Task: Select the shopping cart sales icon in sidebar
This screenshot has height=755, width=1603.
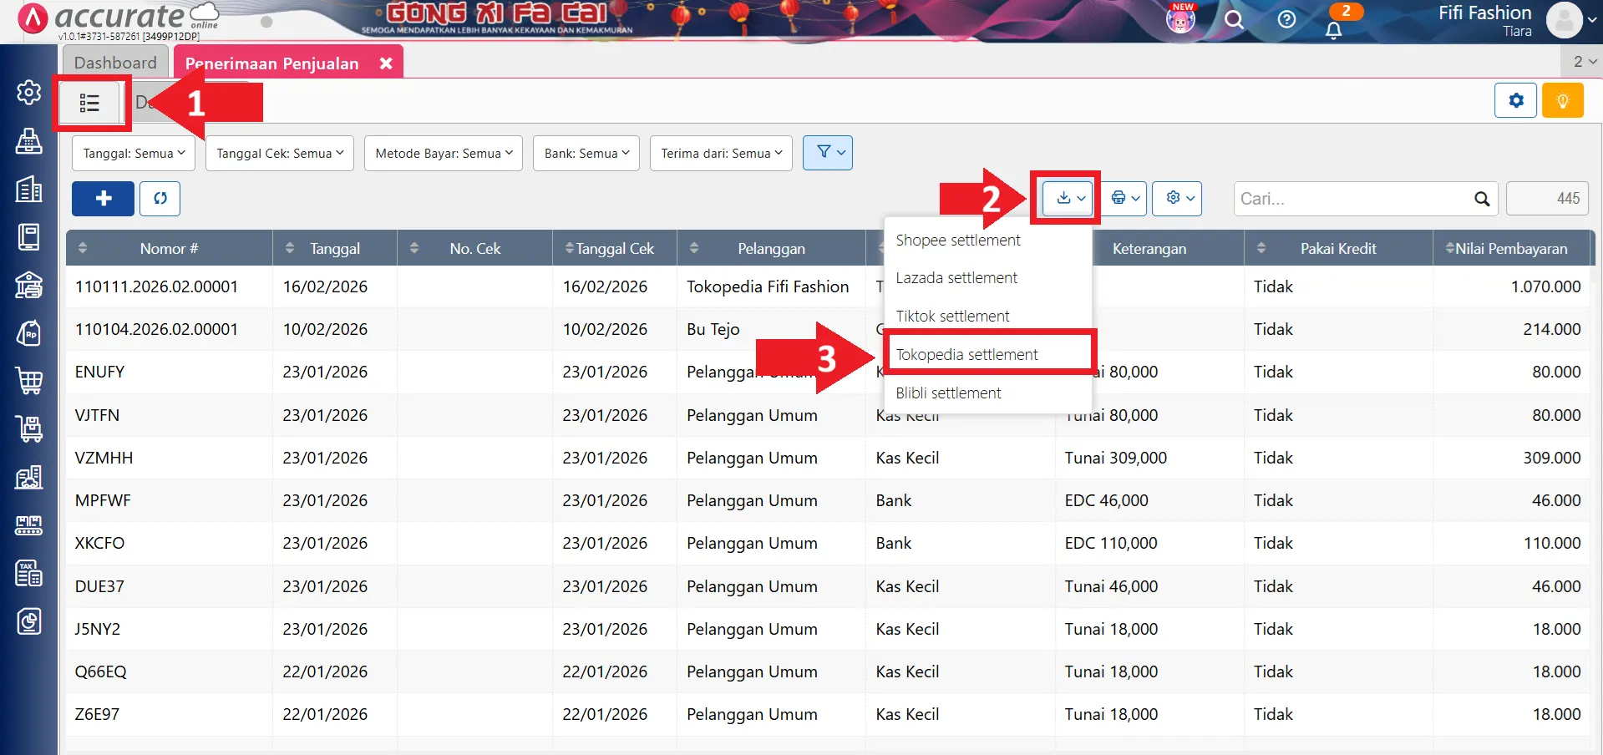Action: tap(28, 381)
